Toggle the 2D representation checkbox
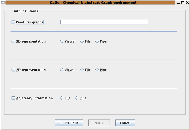Screen dimensions: 190x130 [13, 70]
